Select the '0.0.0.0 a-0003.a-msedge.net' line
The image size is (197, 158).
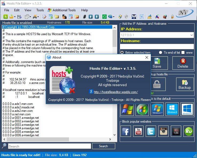click(x=21, y=125)
